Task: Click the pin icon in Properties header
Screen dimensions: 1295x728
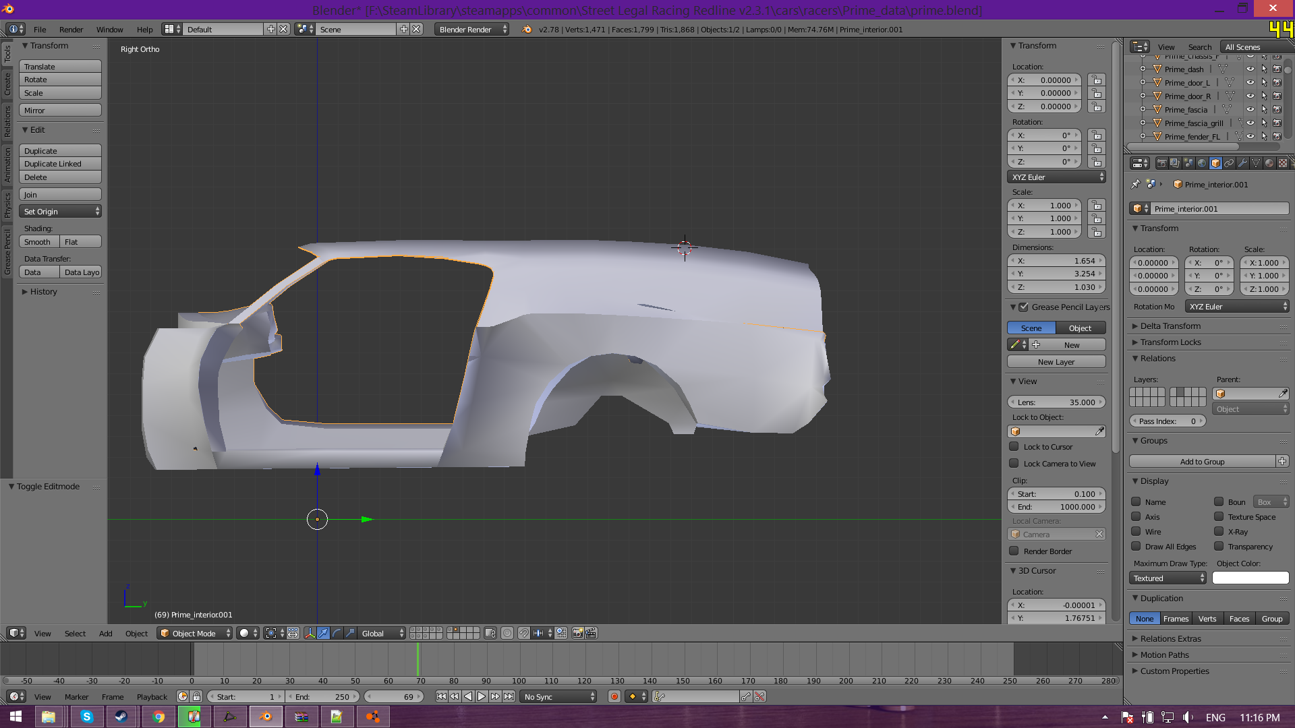Action: pos(1135,184)
